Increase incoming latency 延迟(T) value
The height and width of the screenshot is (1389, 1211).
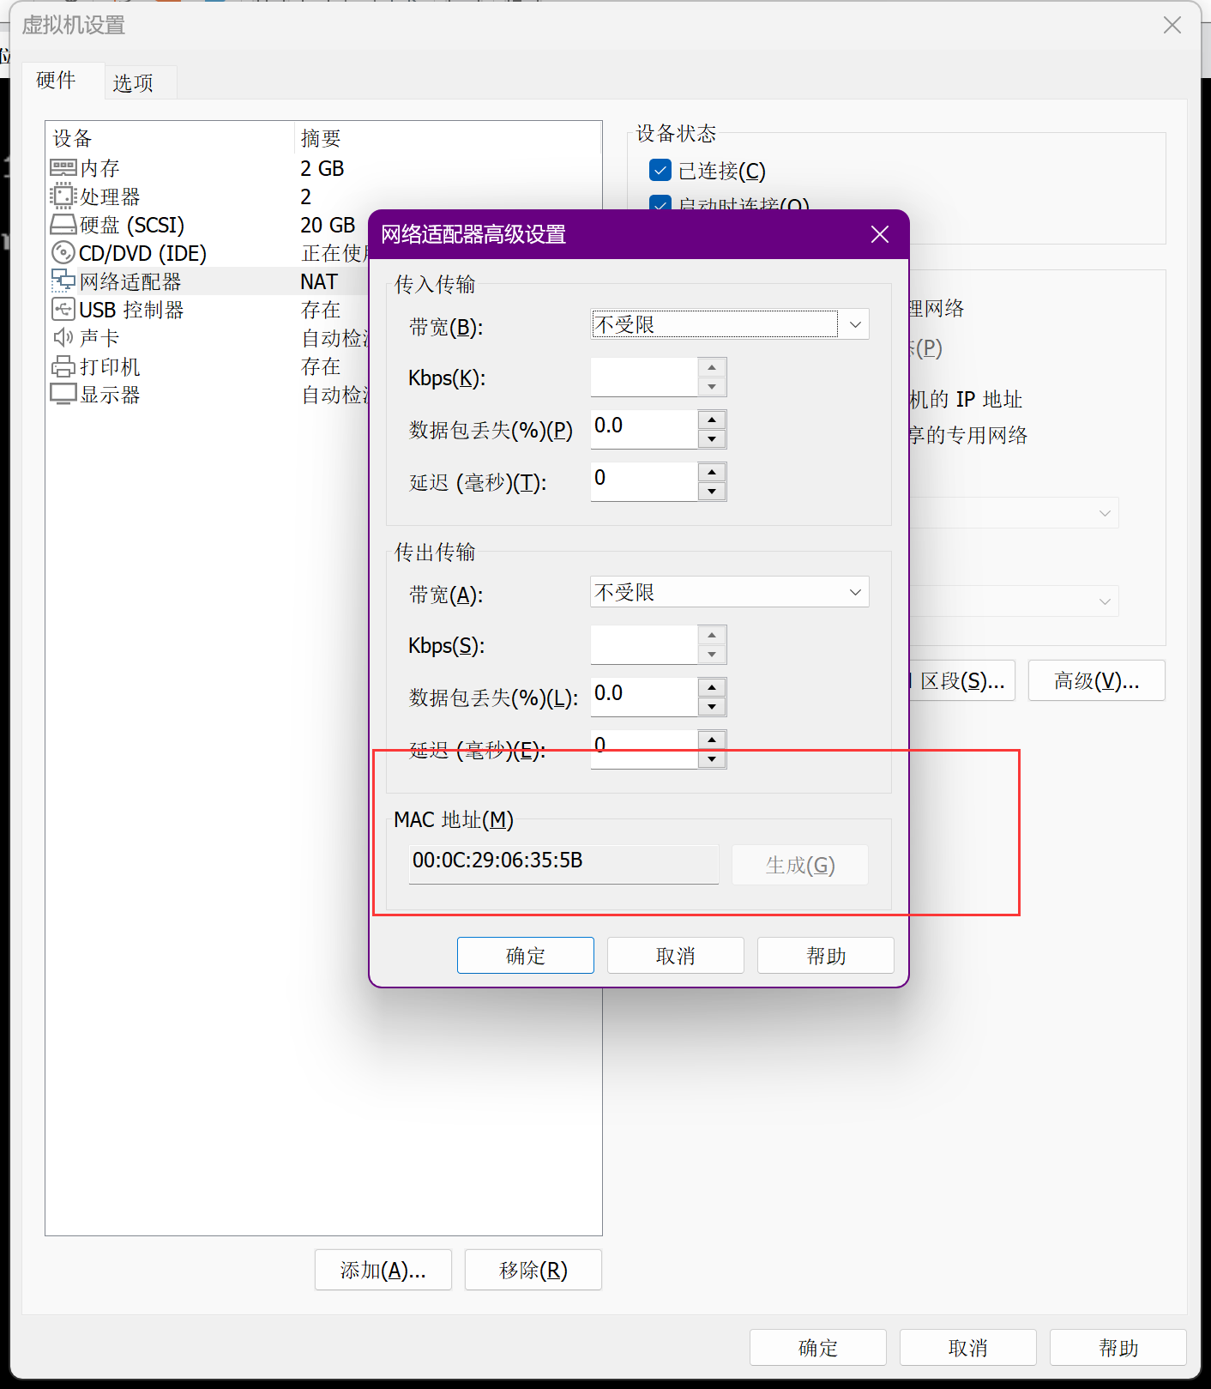[712, 472]
